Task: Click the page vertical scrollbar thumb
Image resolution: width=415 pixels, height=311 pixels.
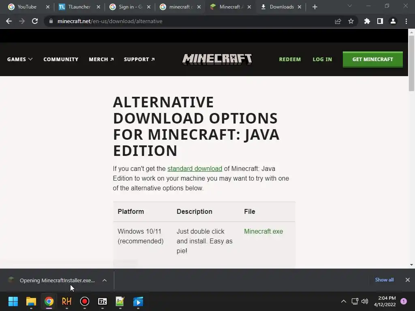Action: 411,63
